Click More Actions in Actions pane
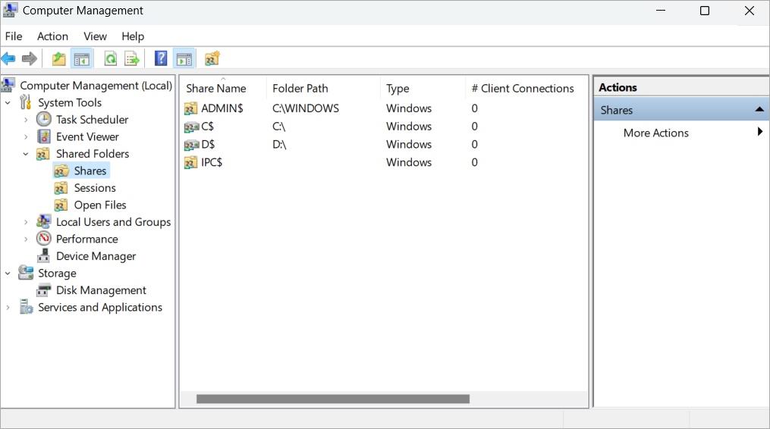This screenshot has width=770, height=429. 655,133
